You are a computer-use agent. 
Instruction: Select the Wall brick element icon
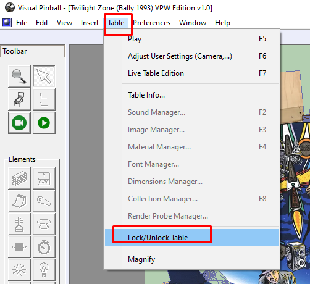pyautogui.click(x=19, y=178)
